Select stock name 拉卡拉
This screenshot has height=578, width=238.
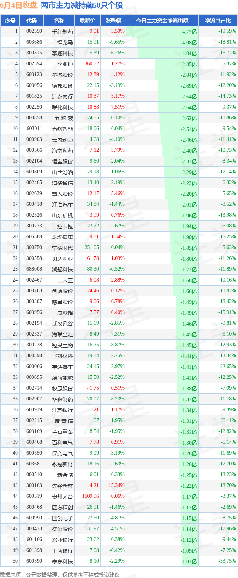click(x=65, y=226)
